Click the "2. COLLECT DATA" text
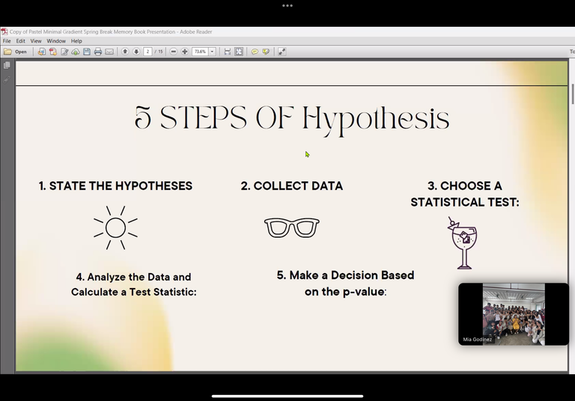 (292, 186)
